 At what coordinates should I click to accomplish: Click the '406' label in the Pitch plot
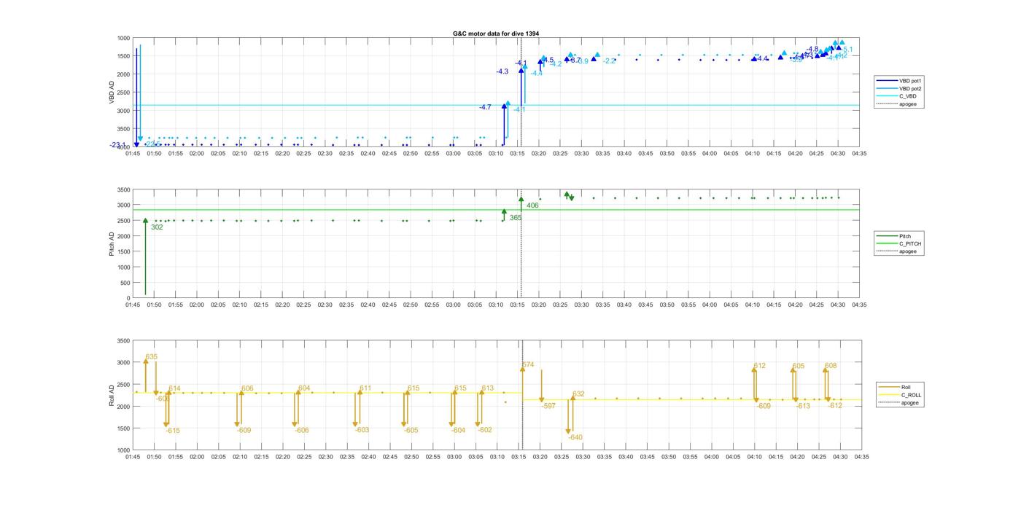(532, 205)
